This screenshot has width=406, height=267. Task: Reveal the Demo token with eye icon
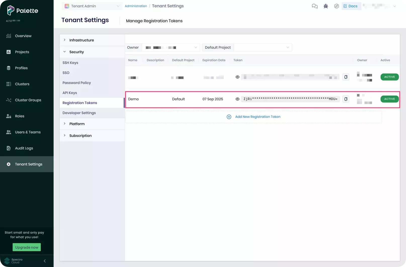[237, 99]
